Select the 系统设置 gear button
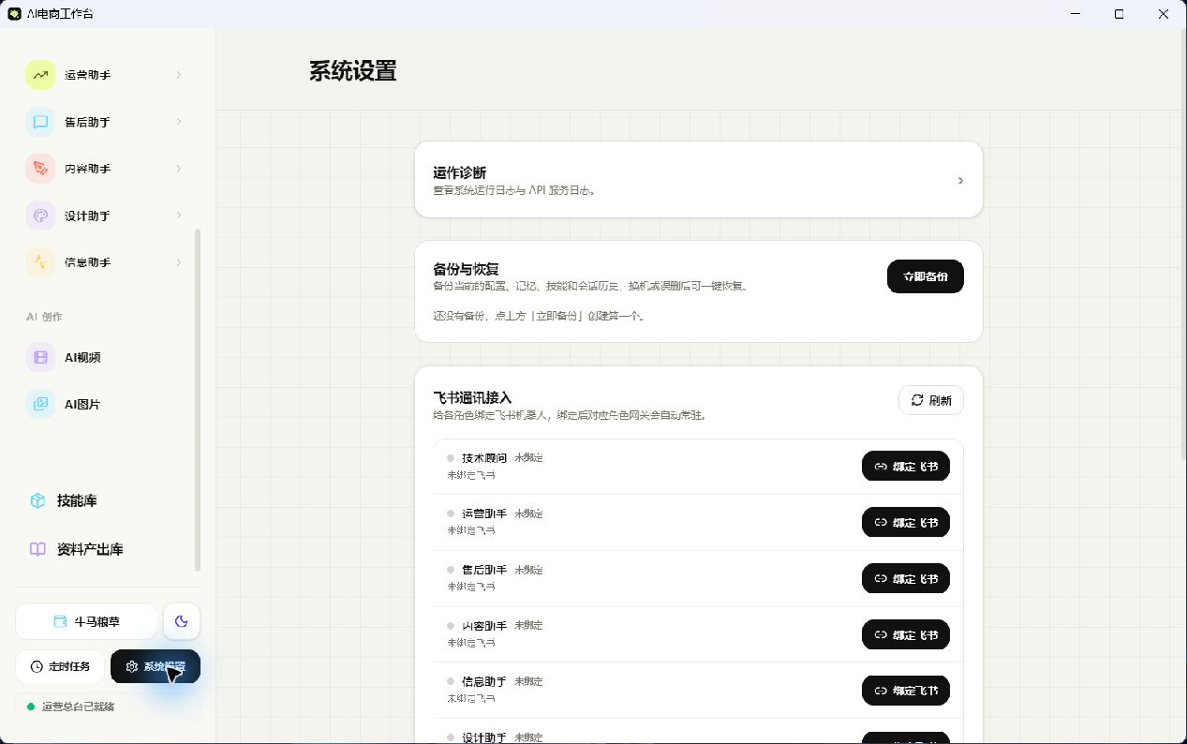 (155, 666)
